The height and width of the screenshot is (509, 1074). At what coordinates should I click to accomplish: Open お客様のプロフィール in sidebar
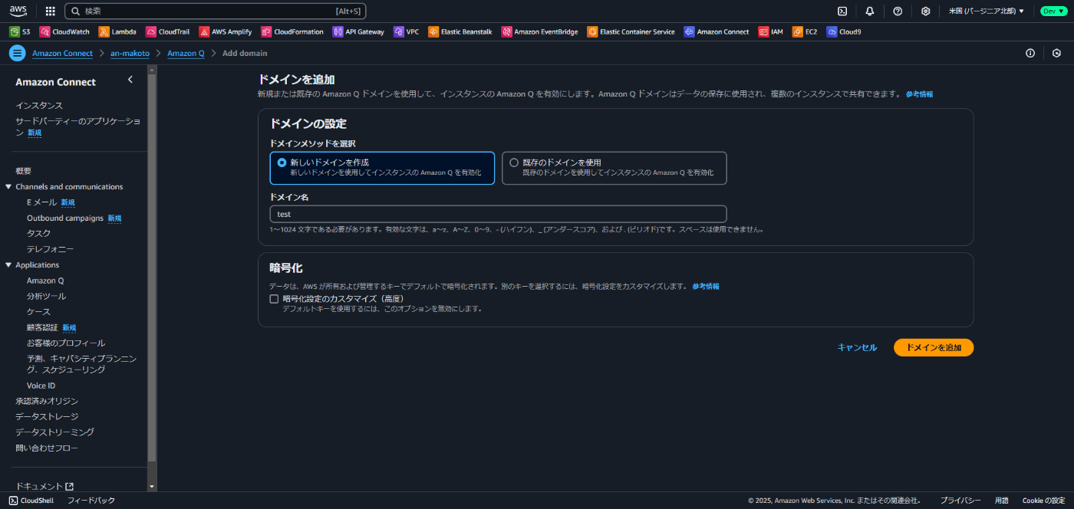pos(66,343)
